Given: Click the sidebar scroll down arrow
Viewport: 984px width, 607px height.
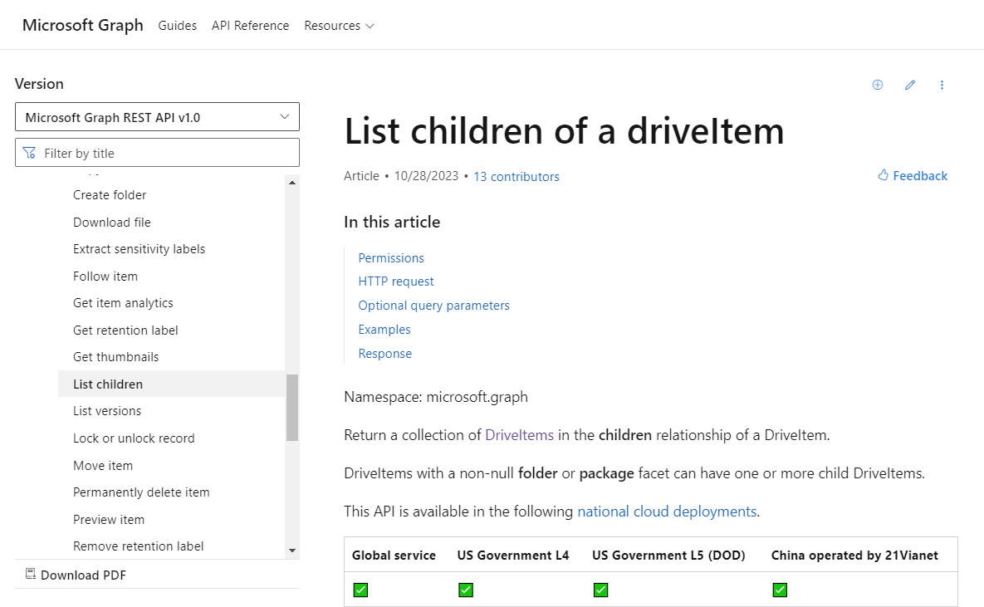Looking at the screenshot, I should (292, 551).
